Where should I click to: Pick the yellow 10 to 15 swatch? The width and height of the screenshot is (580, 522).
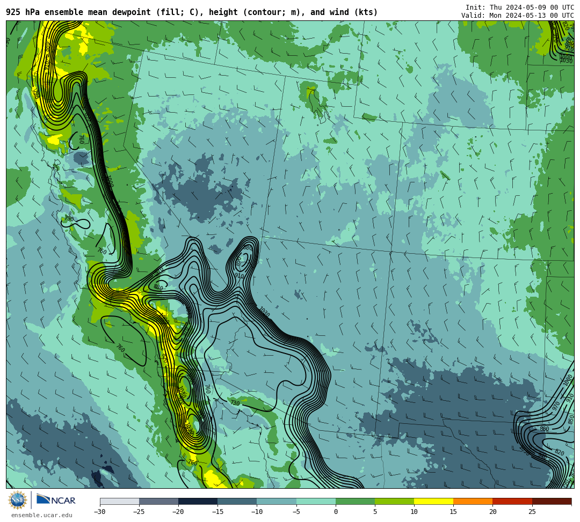coord(433,501)
